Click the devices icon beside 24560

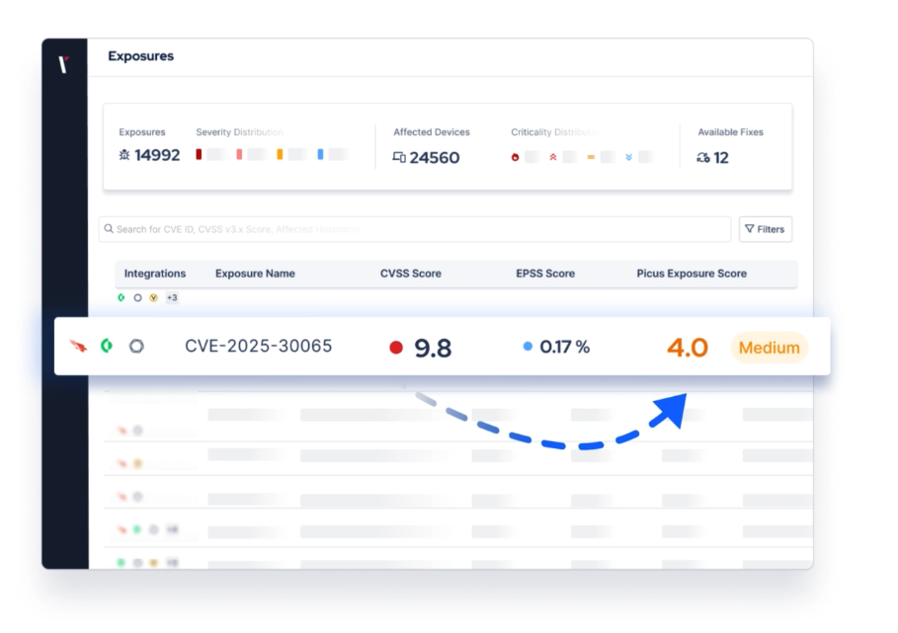pyautogui.click(x=399, y=157)
